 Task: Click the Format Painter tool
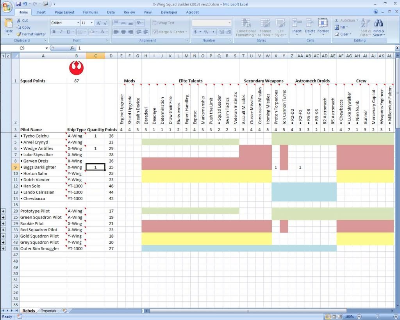[31, 34]
